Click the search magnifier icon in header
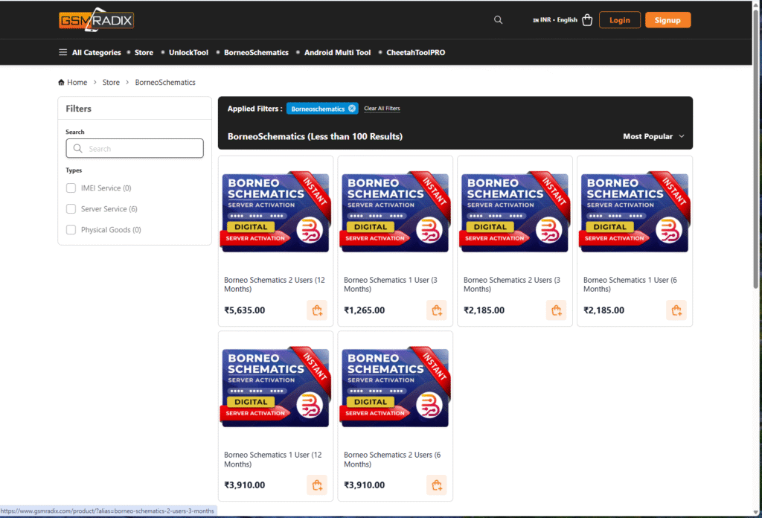 coord(499,20)
